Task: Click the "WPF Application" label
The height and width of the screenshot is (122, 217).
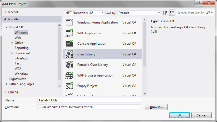Action: tap(89, 33)
